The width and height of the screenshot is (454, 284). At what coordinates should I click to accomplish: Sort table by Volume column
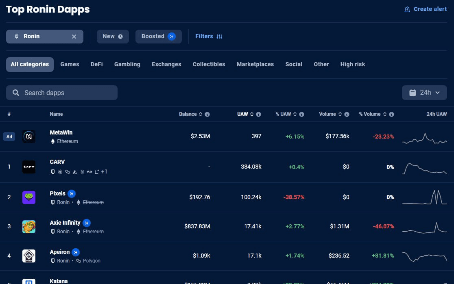[330, 114]
